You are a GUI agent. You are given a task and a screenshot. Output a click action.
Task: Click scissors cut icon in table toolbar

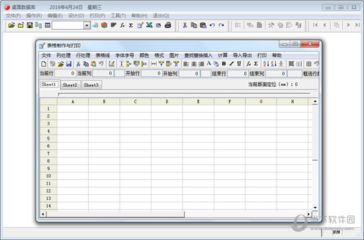(78, 64)
